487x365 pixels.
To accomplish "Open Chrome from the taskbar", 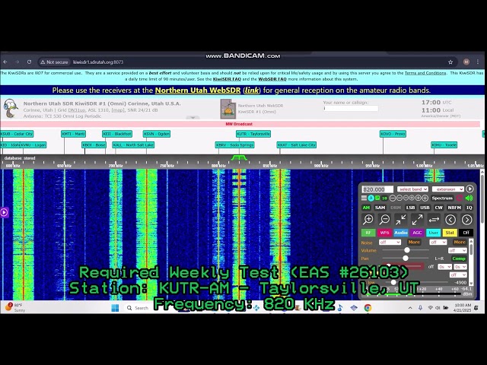I will [x=368, y=307].
